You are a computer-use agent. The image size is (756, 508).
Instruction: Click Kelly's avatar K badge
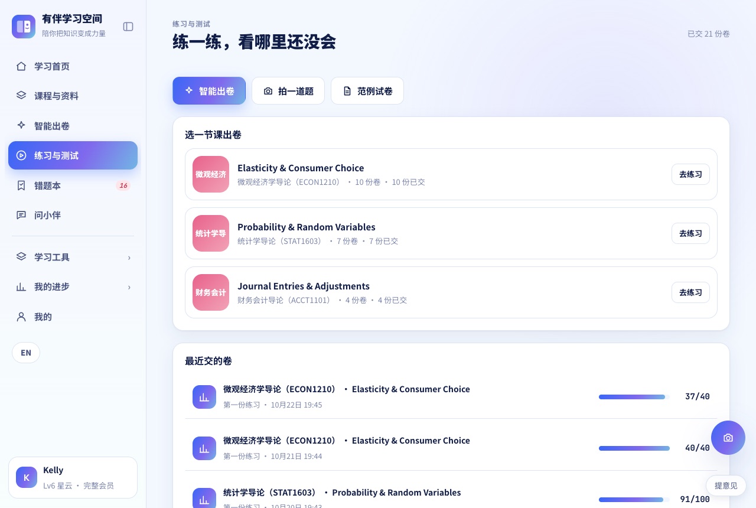click(27, 477)
